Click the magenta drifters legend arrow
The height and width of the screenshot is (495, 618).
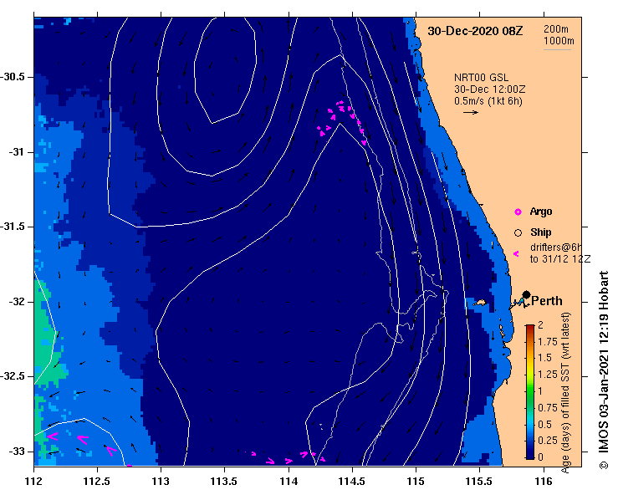(516, 254)
